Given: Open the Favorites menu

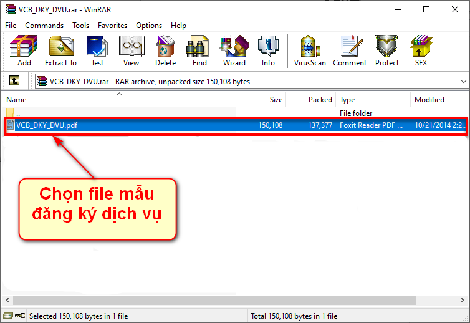Looking at the screenshot, I should pyautogui.click(x=112, y=26).
